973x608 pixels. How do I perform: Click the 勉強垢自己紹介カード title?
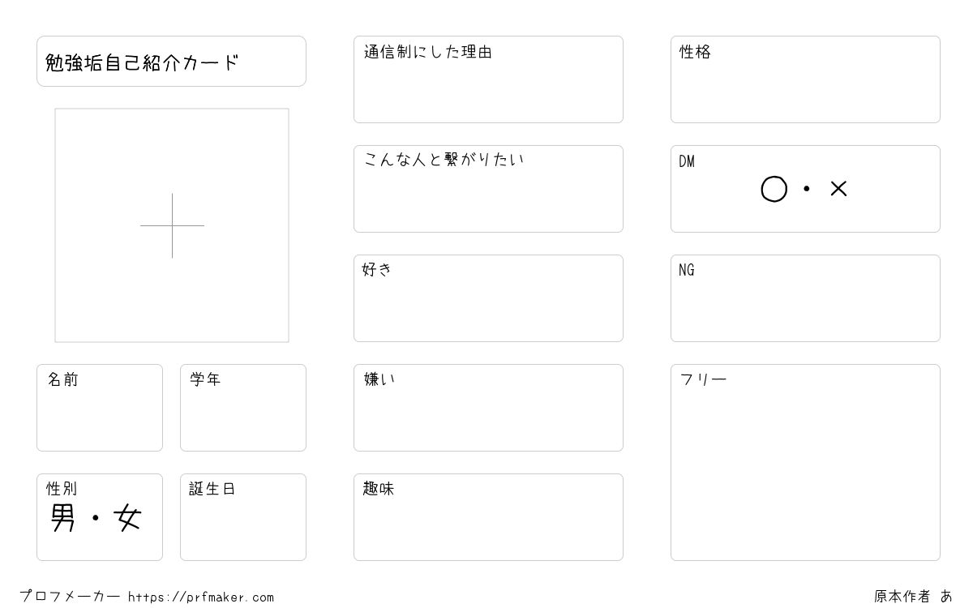[x=142, y=62]
